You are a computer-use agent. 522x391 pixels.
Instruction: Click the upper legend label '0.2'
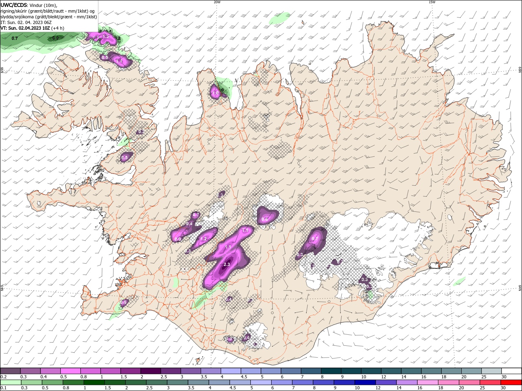tap(4, 377)
